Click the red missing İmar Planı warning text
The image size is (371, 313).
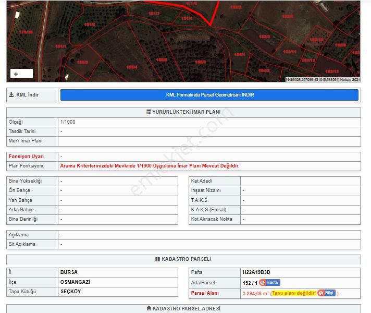click(150, 166)
